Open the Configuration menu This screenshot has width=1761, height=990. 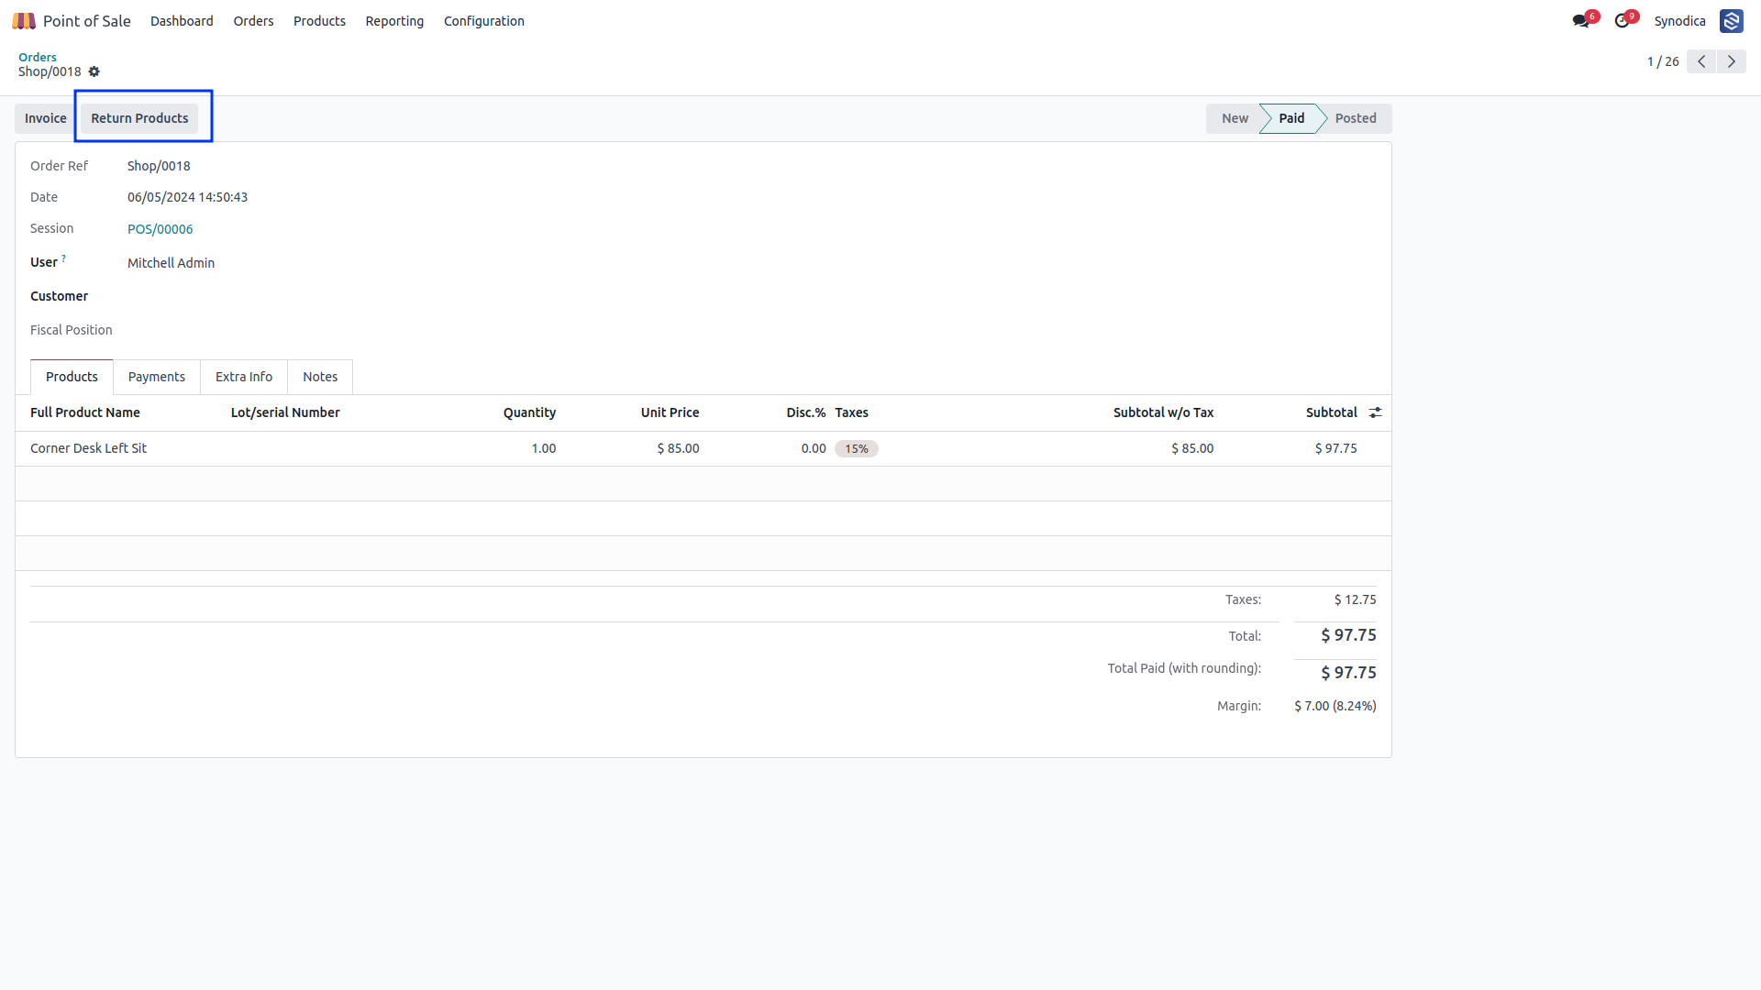click(x=484, y=20)
